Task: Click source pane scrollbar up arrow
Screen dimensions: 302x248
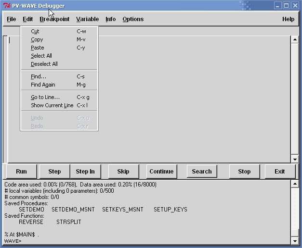Action: [295, 39]
